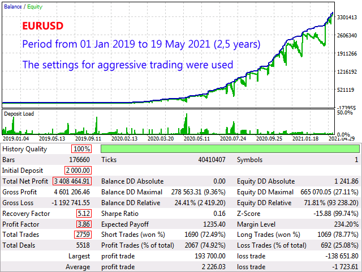Click the 2021.01.18 date axis label
This screenshot has width=362, height=272.
305,138
